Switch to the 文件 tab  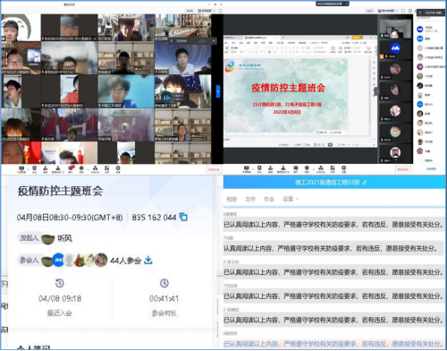click(250, 199)
